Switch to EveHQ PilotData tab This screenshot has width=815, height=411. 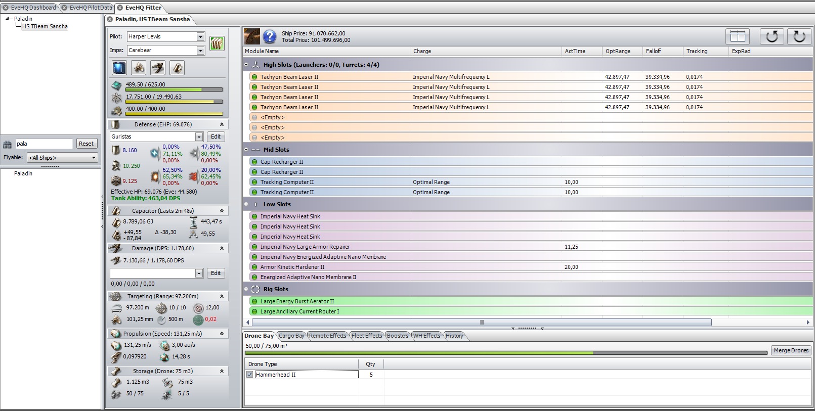point(87,8)
